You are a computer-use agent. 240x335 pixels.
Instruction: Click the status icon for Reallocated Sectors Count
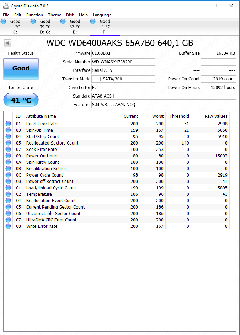coord(8,143)
